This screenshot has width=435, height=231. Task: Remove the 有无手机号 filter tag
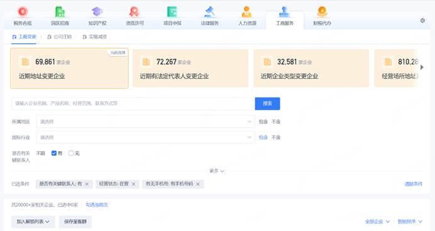coord(198,184)
